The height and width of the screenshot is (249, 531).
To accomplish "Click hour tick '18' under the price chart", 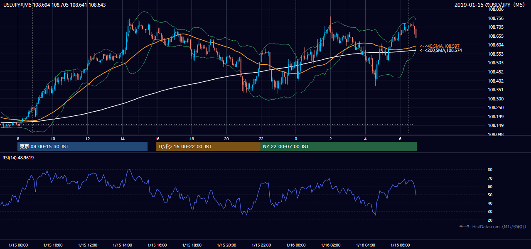I will (192, 139).
